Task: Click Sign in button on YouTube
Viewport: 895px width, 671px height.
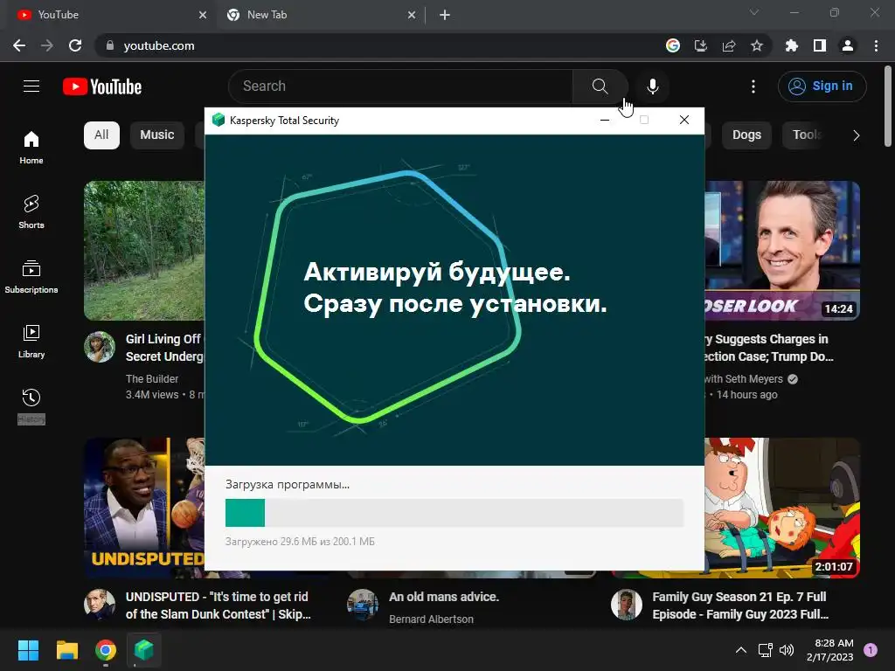Action: tap(822, 86)
